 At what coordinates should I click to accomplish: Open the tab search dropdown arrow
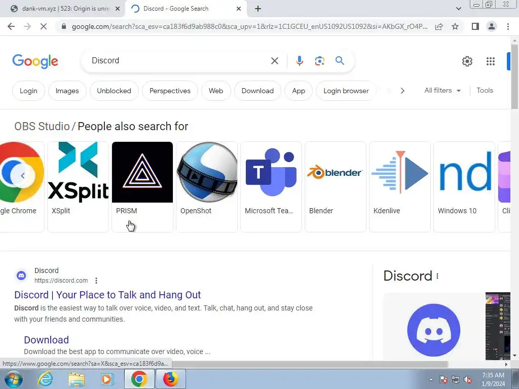(x=458, y=9)
